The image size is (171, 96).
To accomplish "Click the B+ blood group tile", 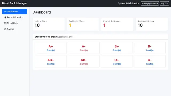I will pyautogui.click(x=117, y=48).
